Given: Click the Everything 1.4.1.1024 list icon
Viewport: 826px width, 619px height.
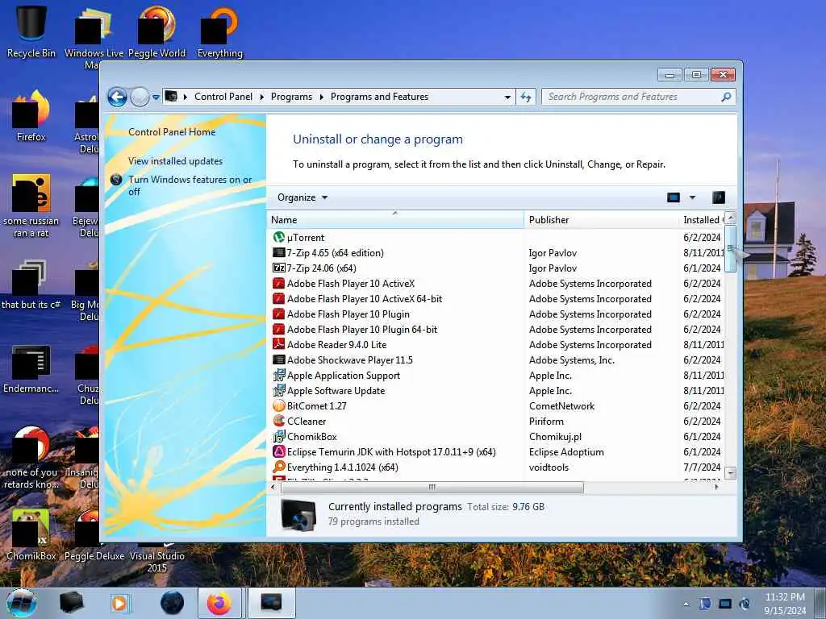Looking at the screenshot, I should click(278, 467).
